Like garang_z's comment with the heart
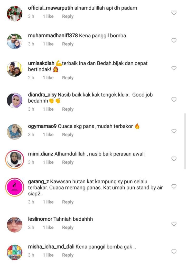Viewport: 186px width, 264px height. pyautogui.click(x=174, y=186)
